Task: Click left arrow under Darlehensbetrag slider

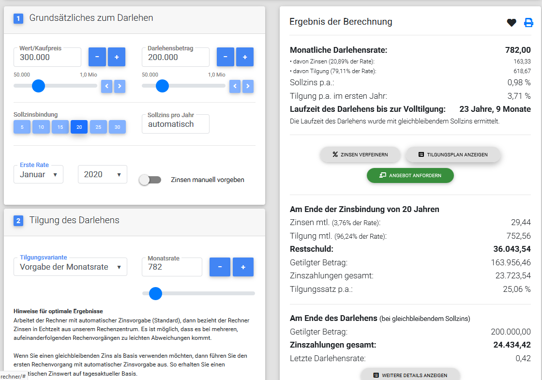Action: coord(235,86)
